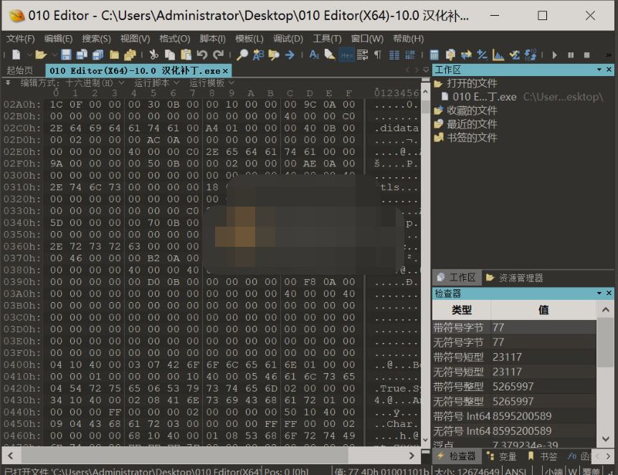
Task: Click the Paste toolbar icon
Action: pos(186,54)
